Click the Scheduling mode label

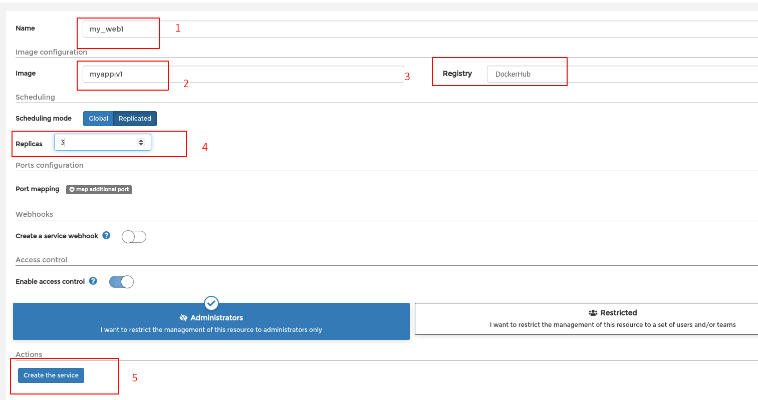coord(44,119)
